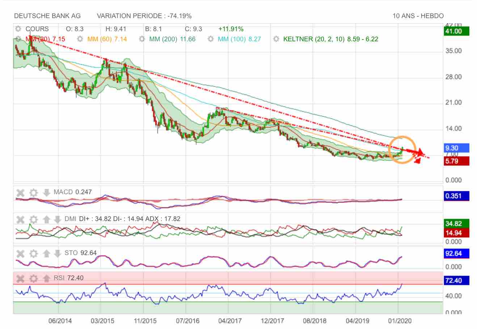The image size is (477, 329).
Task: Click the blue 72.40 RSI value tag
Action: pos(456,280)
